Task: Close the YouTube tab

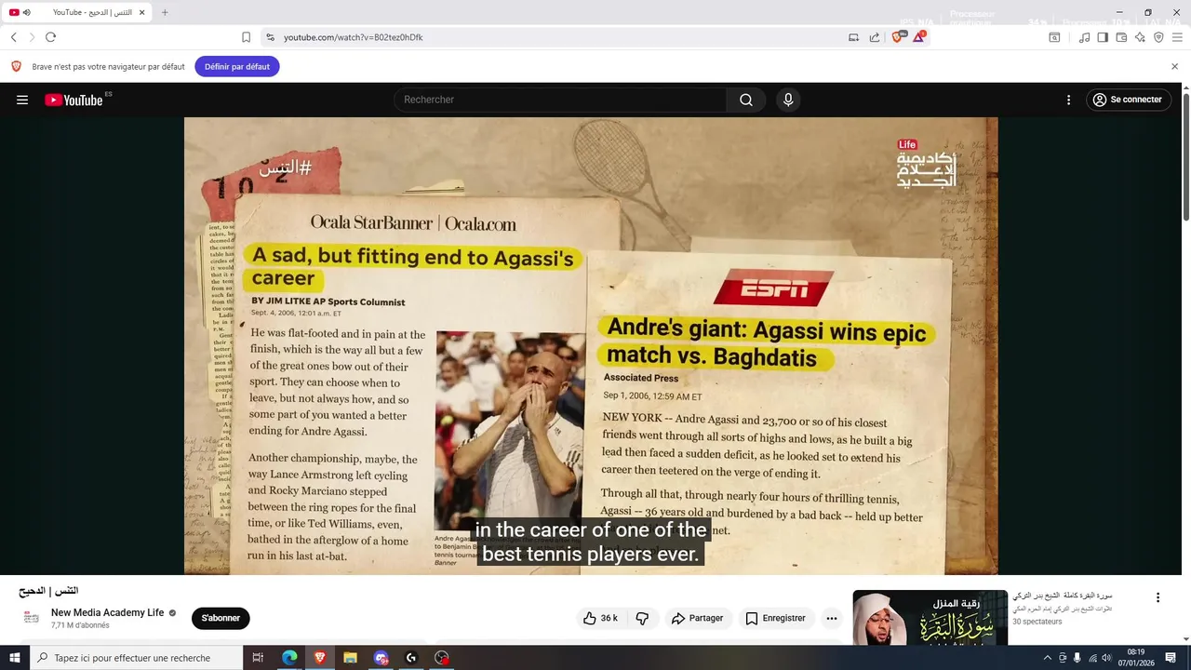Action: (141, 12)
